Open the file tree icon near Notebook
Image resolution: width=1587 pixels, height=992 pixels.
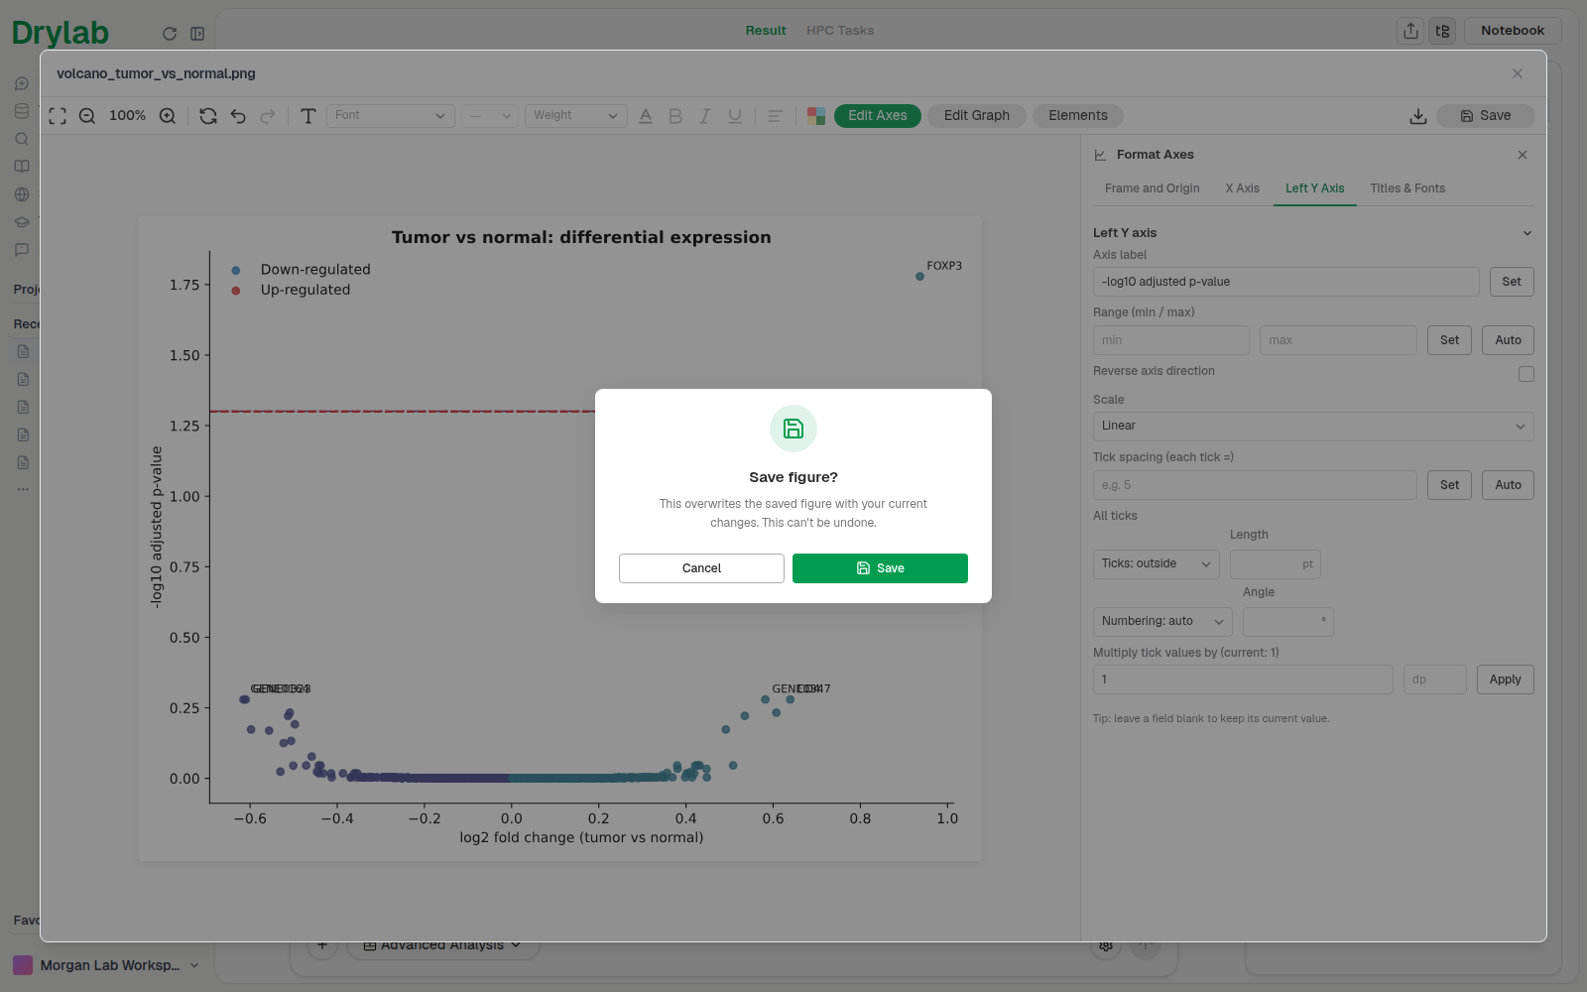pos(1443,31)
